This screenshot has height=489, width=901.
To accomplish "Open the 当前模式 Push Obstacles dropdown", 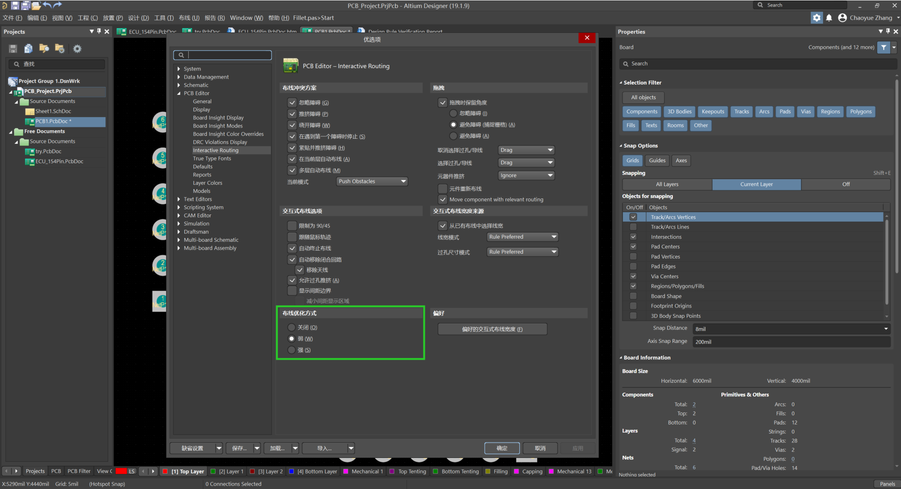I will tap(372, 181).
